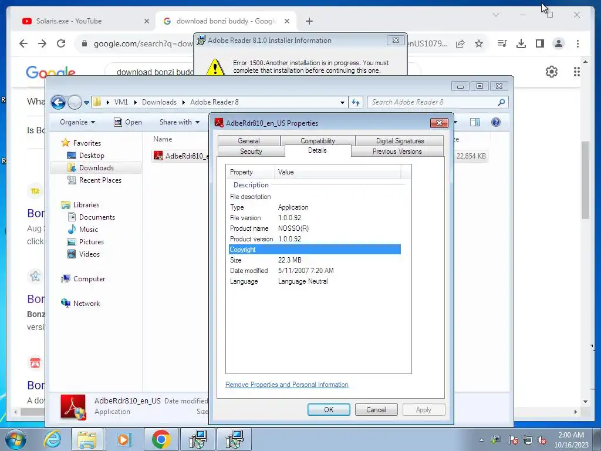Select the Date modified property row

315,271
